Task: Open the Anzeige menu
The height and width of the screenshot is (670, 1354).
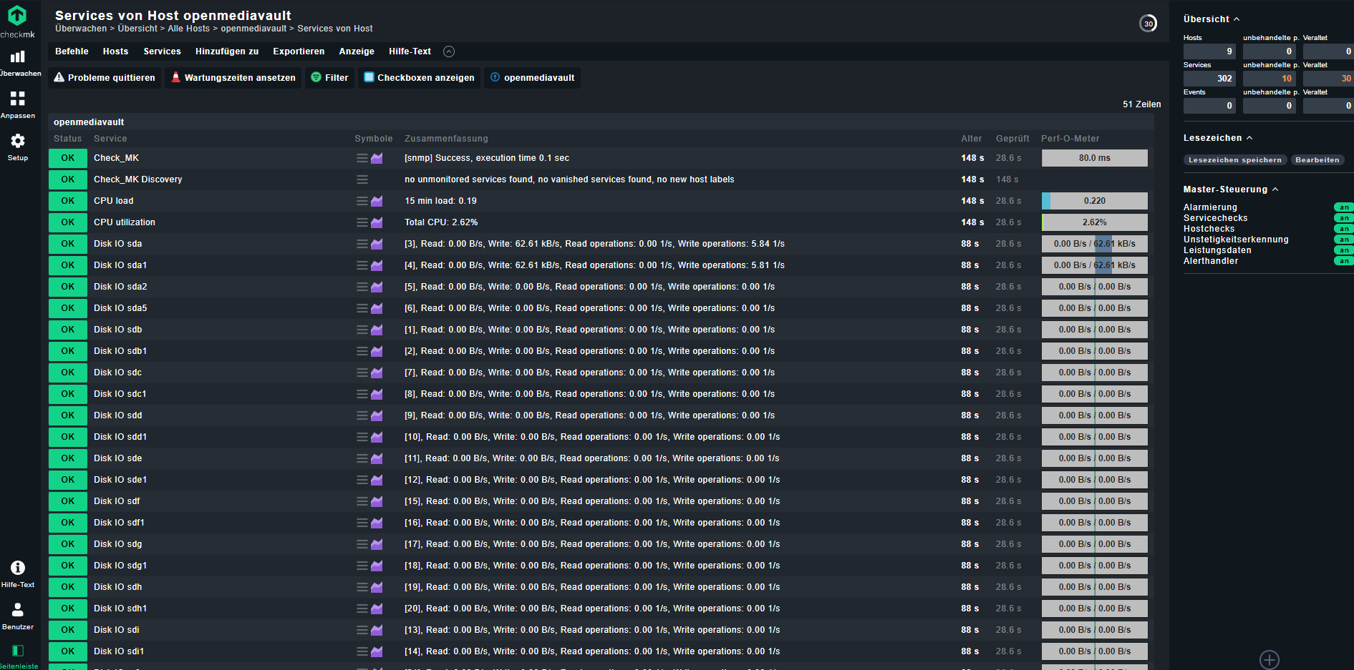Action: tap(357, 51)
